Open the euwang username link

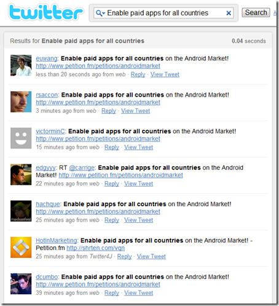click(47, 58)
